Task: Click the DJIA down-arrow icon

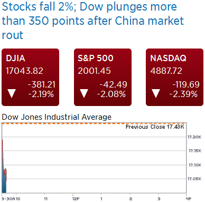Action: click(12, 93)
